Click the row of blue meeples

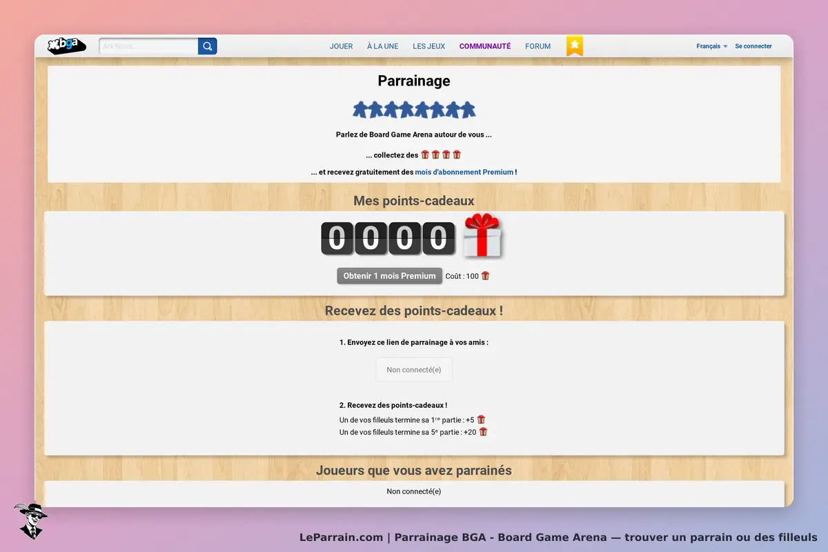pos(414,110)
